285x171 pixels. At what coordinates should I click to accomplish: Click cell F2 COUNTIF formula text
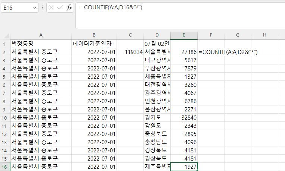click(228, 52)
